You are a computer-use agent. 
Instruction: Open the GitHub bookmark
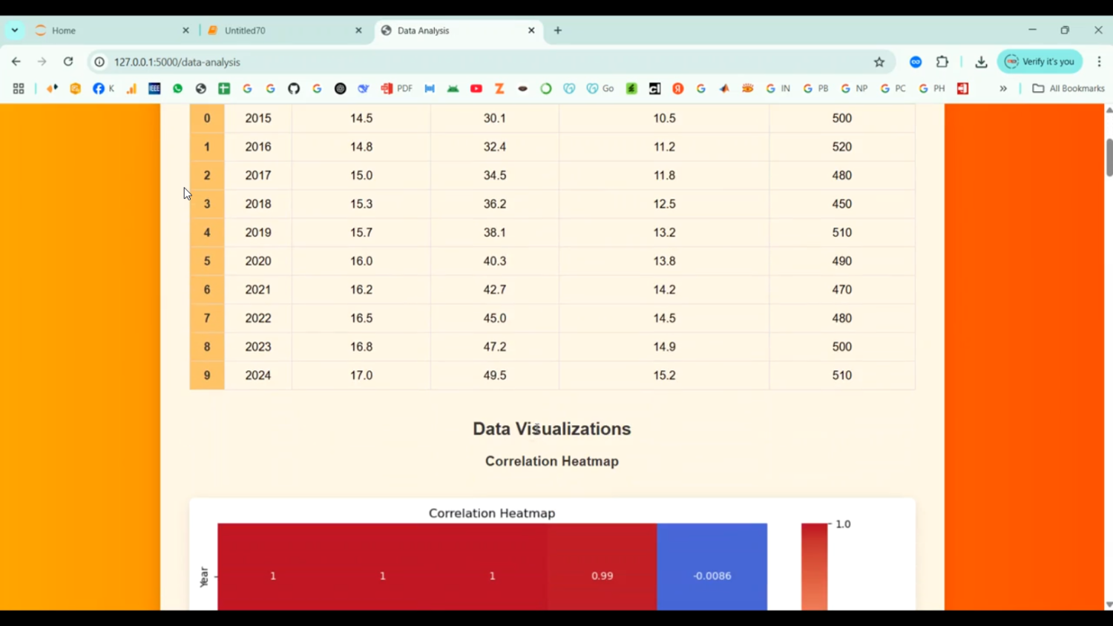click(294, 88)
